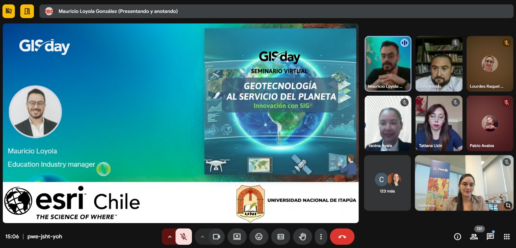Select Julio Rodas's video tile

point(439,64)
